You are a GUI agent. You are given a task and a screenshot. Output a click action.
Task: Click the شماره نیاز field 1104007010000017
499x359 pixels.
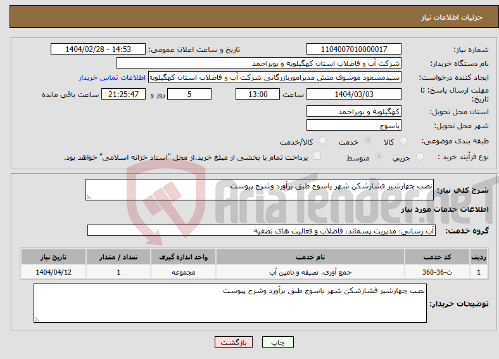click(x=354, y=49)
